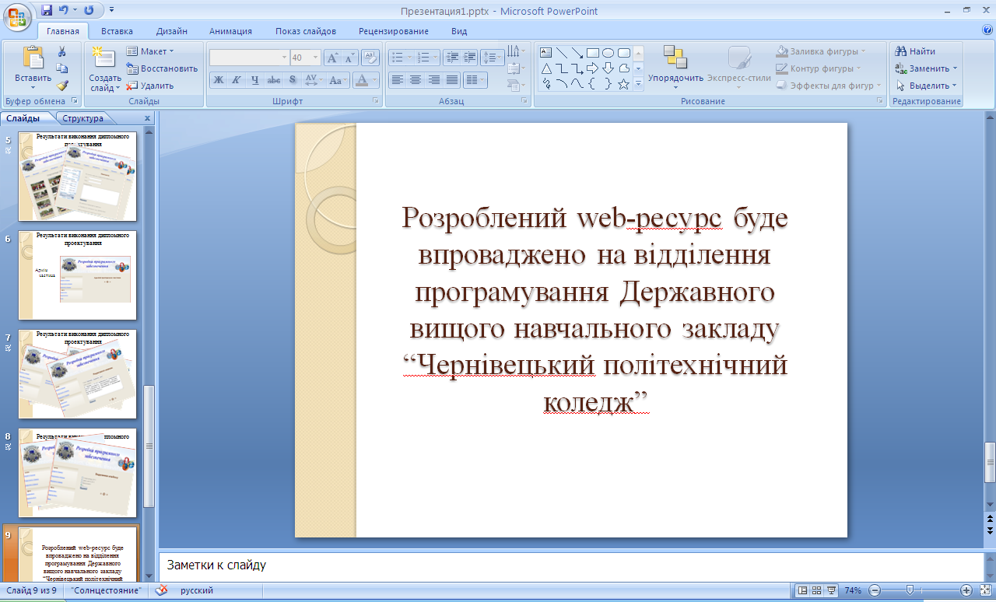The width and height of the screenshot is (996, 602).
Task: Save the presentation using the floppy disk icon
Action: click(47, 10)
